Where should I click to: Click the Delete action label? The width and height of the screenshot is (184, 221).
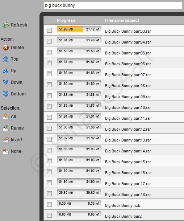tap(17, 48)
